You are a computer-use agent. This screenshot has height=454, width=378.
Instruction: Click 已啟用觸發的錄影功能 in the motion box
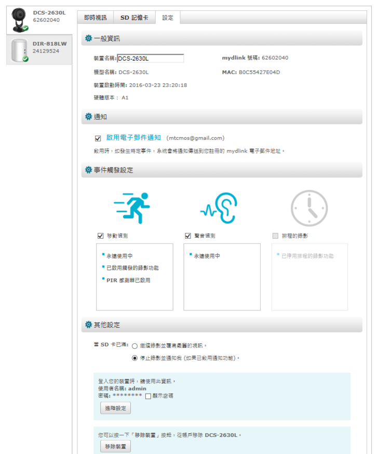click(132, 268)
